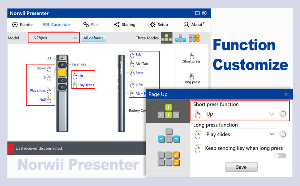Click the Long press hand icon
The image size is (300, 186).
click(x=192, y=76)
